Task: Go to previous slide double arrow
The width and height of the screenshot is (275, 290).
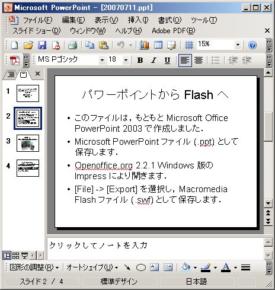Action: coord(268,213)
